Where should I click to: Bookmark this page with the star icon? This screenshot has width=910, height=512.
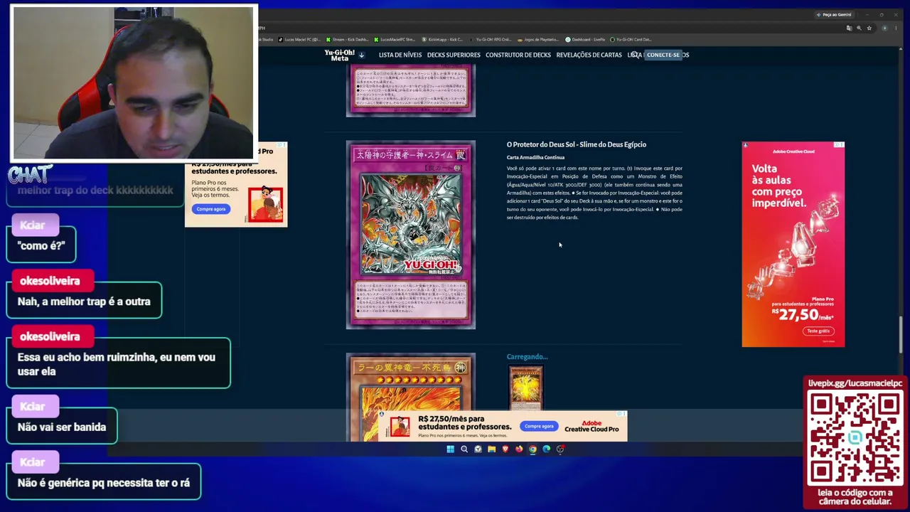coord(869,28)
